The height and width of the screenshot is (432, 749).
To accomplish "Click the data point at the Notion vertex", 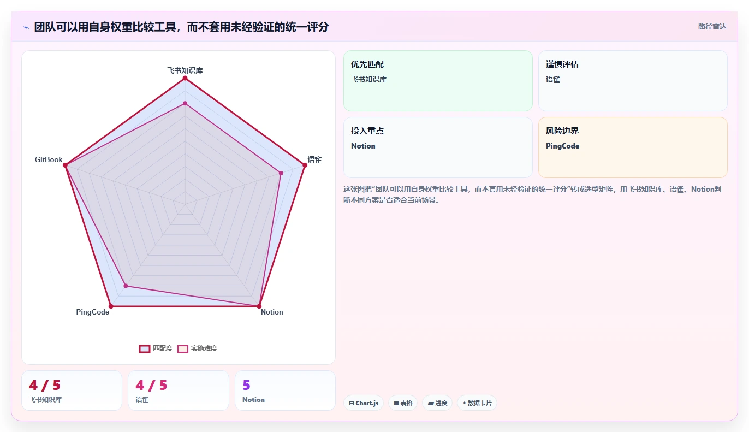I will point(259,306).
